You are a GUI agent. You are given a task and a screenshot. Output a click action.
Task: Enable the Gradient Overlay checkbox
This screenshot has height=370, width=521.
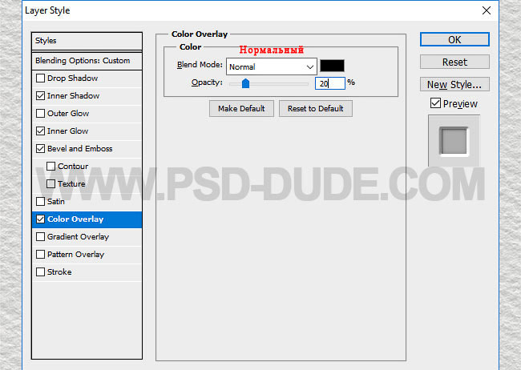(x=40, y=236)
